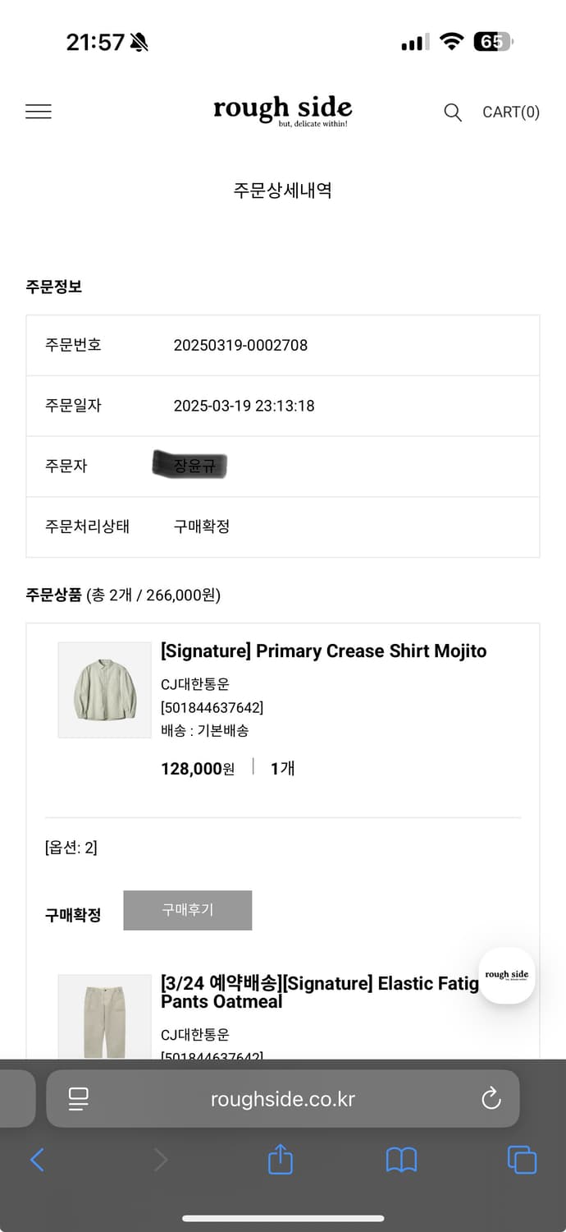Open the Primary Crease Shirt Mojito thumbnail
The width and height of the screenshot is (566, 1232).
tap(104, 690)
